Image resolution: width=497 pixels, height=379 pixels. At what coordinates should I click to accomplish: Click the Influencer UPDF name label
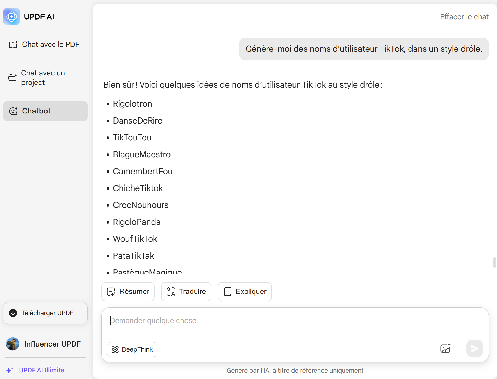pyautogui.click(x=52, y=344)
